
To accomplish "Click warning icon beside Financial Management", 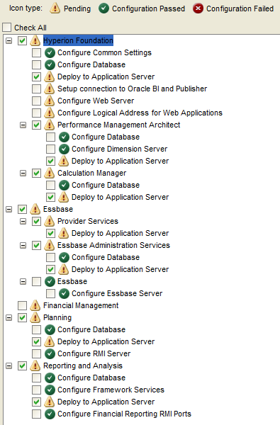I will (x=35, y=305).
